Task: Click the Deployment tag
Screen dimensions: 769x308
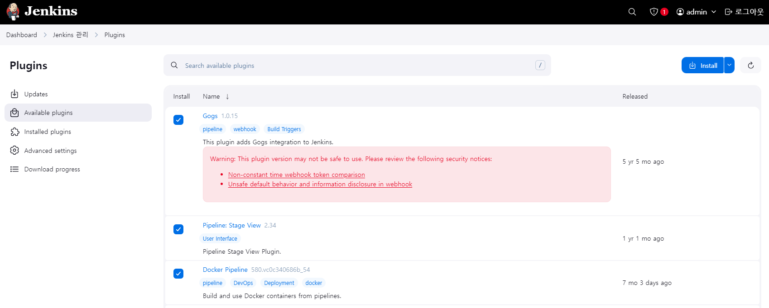Action: [279, 283]
